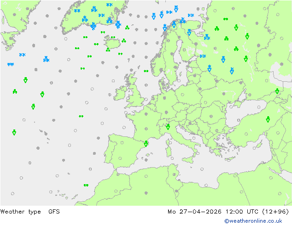
Task: Click the 'Weather type' caption text
Action: 20,212
